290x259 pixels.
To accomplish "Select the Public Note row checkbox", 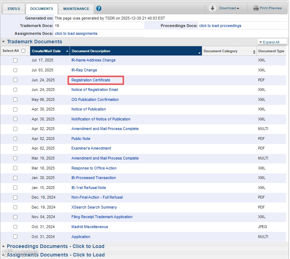I will [x=15, y=139].
